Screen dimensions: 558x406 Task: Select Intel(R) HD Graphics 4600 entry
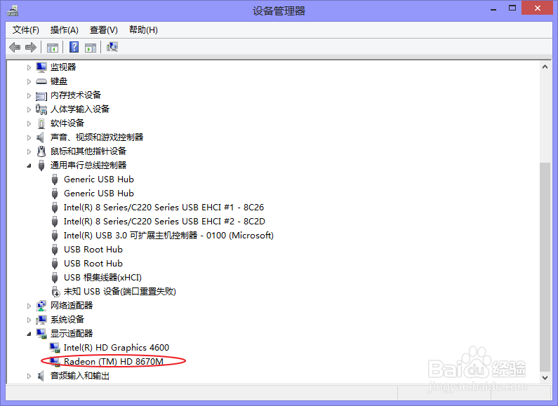click(117, 347)
